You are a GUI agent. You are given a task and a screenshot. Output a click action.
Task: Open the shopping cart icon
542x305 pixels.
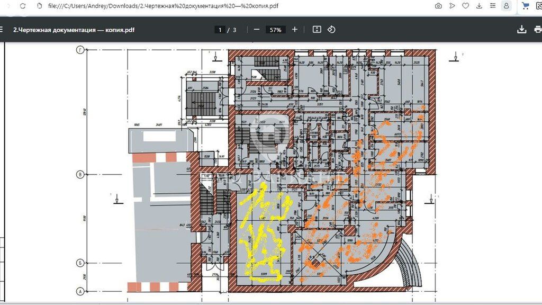(x=526, y=6)
